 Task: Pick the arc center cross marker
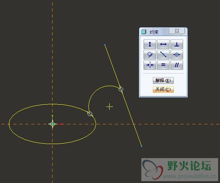[x=110, y=107]
